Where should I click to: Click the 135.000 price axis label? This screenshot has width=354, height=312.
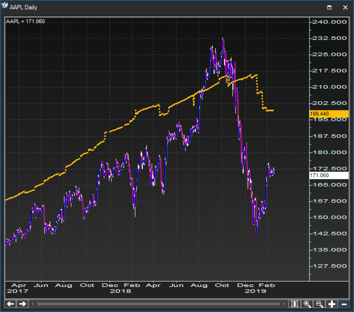329,250
